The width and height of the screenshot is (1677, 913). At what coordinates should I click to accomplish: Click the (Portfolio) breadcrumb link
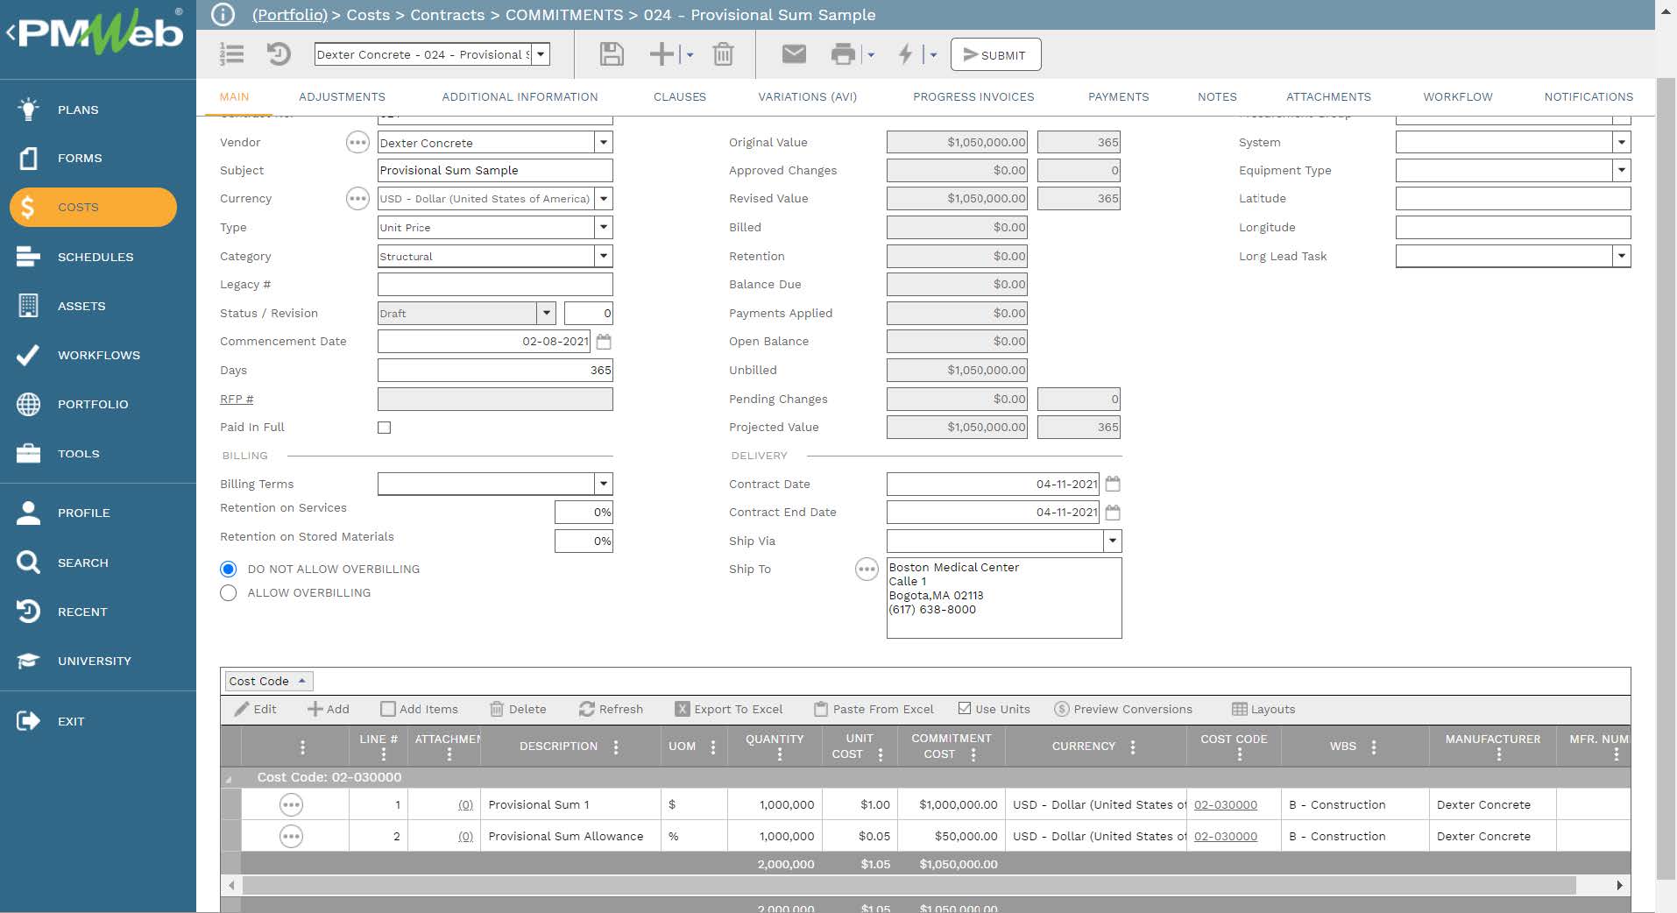[289, 15]
